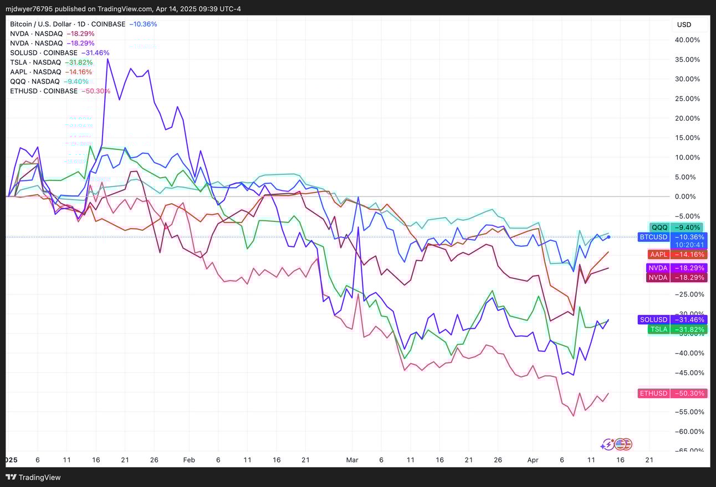Click the maroon NVDA −18.29% scale label

(x=677, y=277)
